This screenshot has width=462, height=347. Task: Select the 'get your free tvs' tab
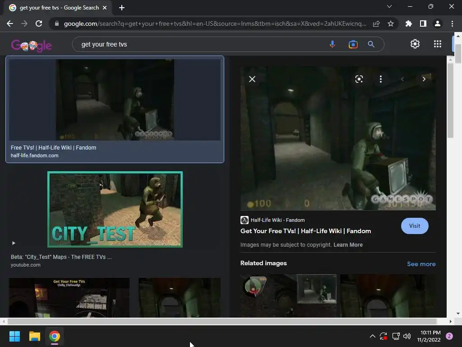point(59,8)
